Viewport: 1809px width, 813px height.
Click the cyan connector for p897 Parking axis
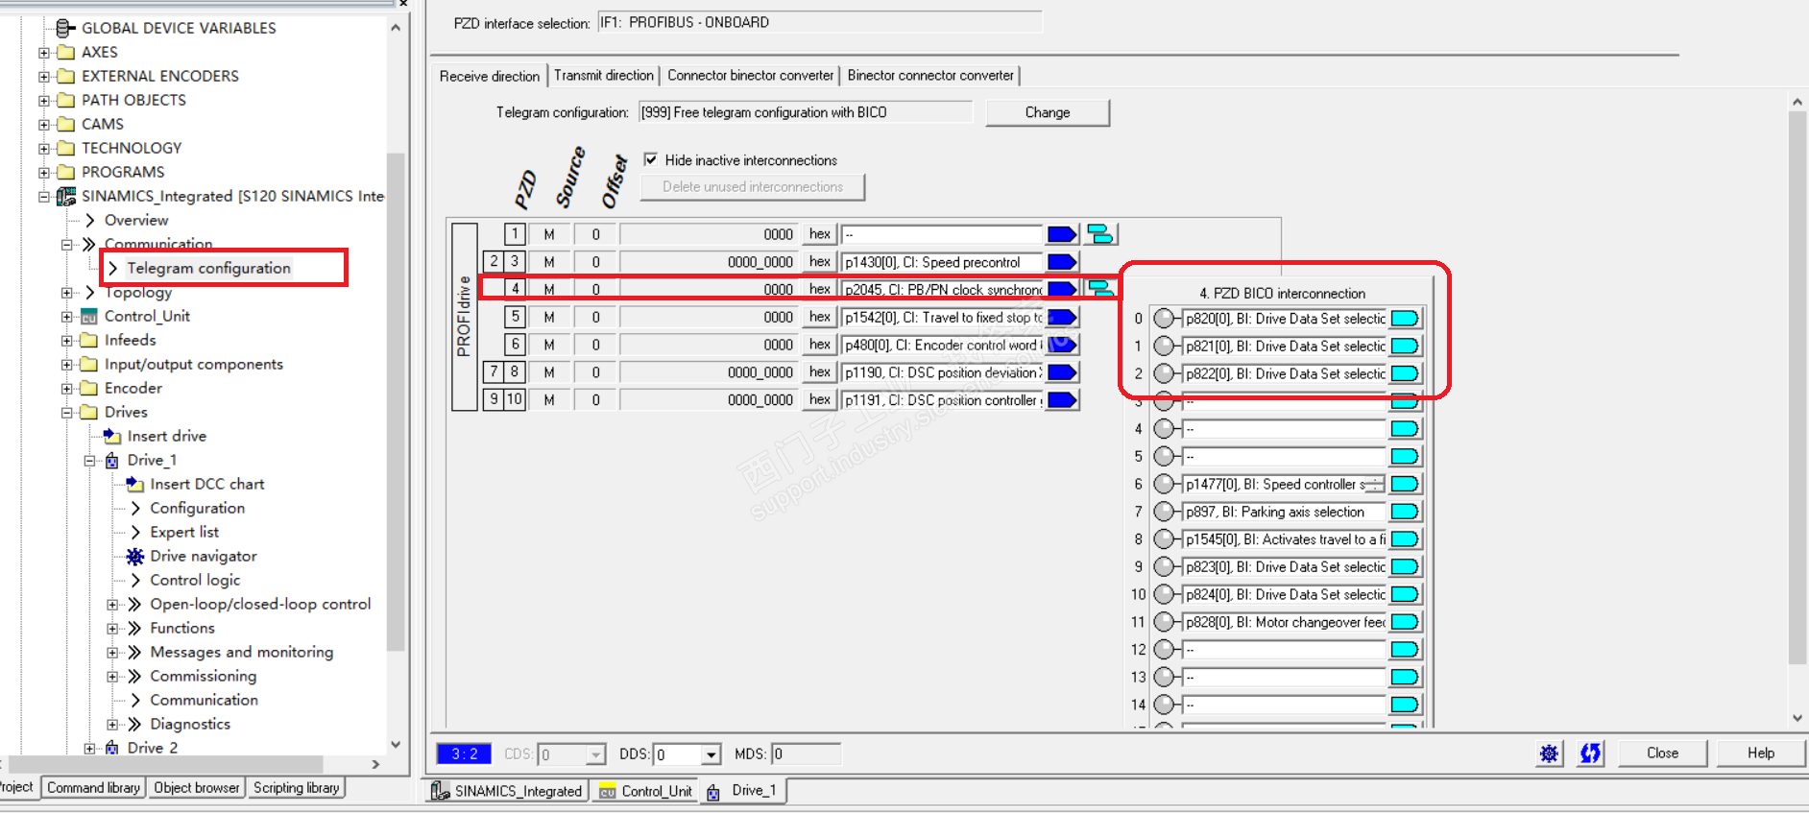coord(1405,512)
